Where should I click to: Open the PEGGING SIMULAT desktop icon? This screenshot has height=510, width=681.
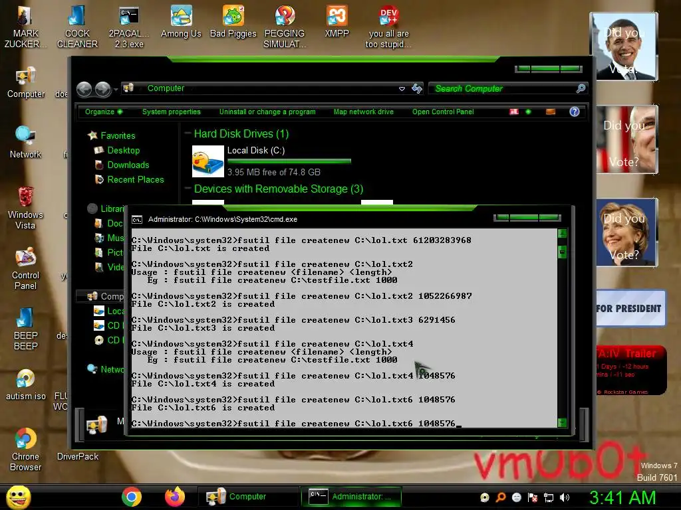coord(285,26)
